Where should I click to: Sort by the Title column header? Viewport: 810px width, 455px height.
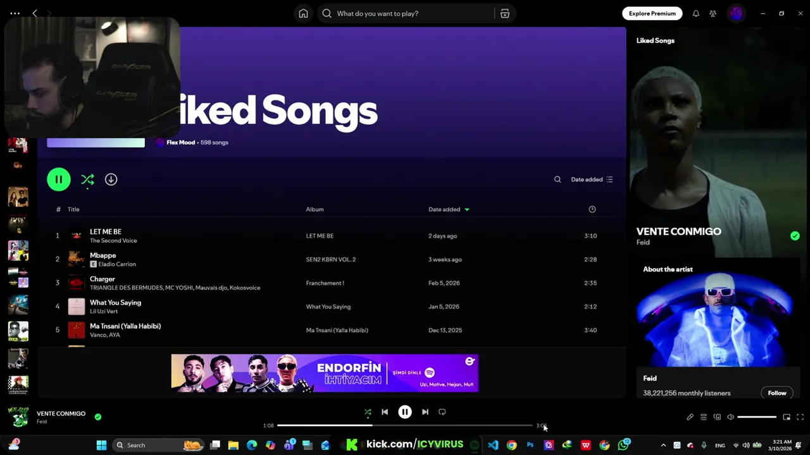73,209
